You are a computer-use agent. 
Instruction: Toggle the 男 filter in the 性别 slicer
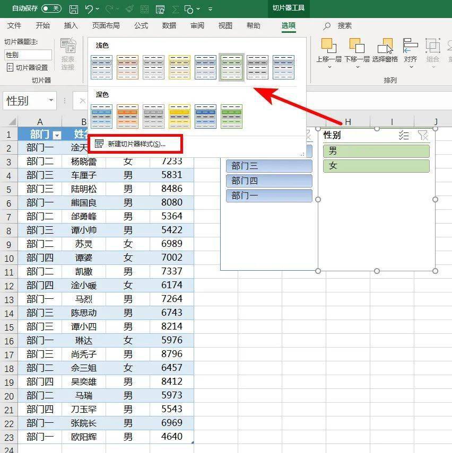tap(376, 150)
